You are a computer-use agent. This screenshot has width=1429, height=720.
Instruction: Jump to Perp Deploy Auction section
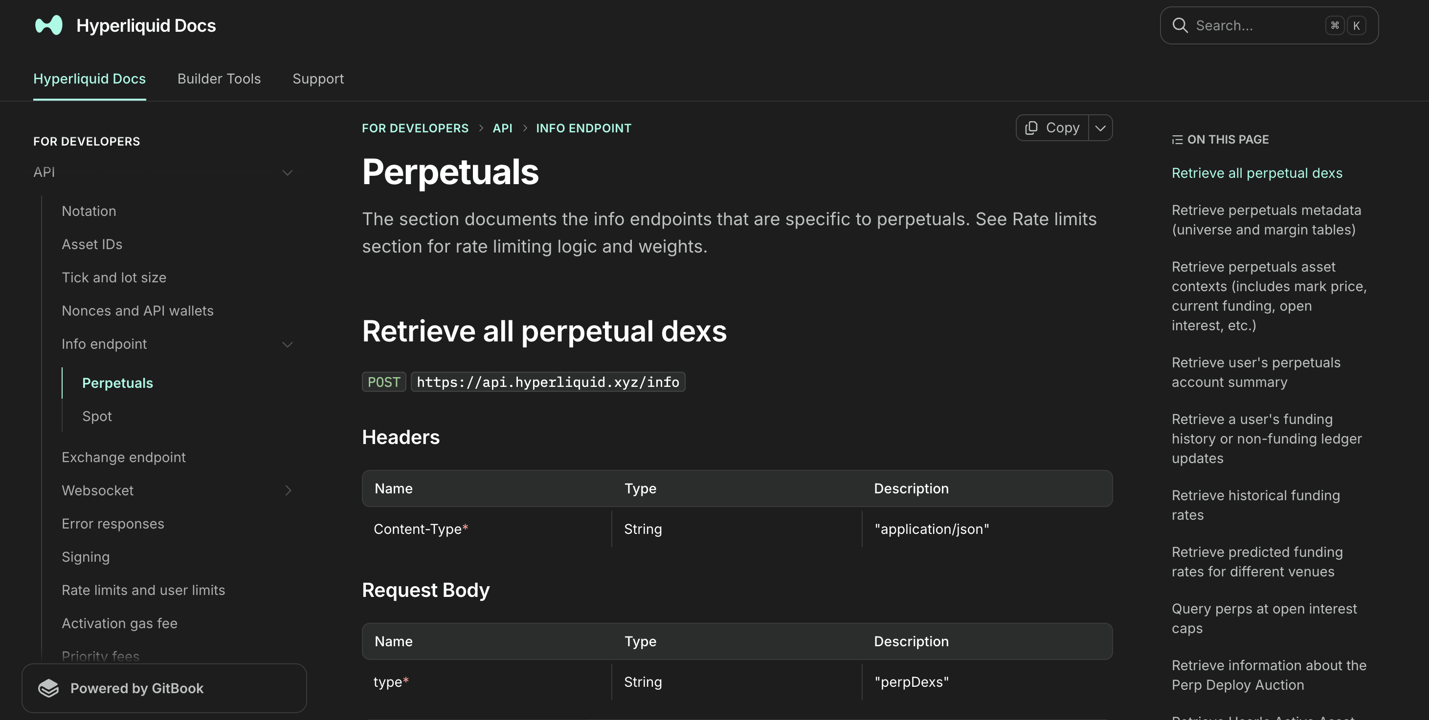1269,675
